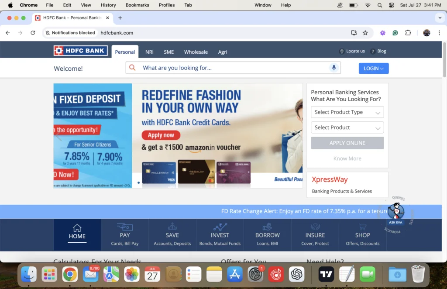Open the Bookmarks menu in menu bar
447x289 pixels.
coord(138,5)
